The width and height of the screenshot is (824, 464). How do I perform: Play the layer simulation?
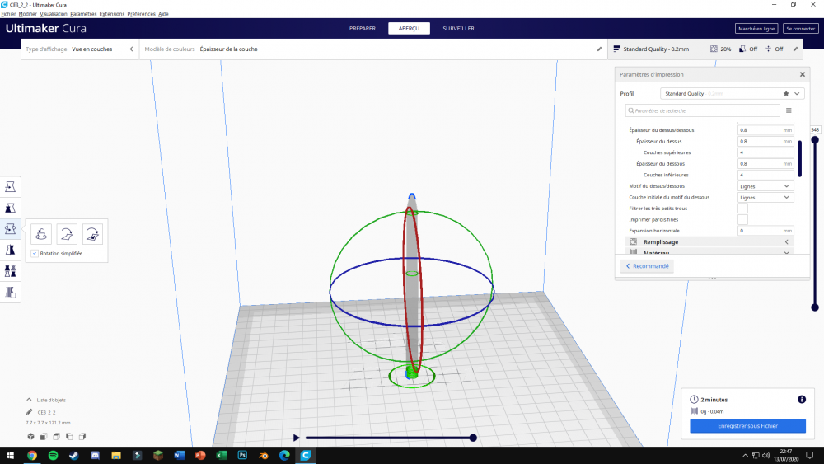[x=296, y=437]
